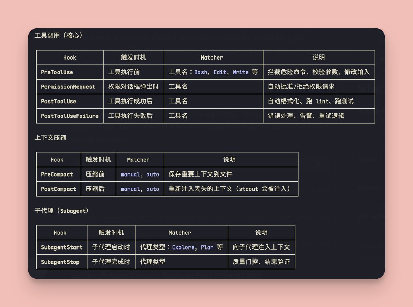
Task: Click 错误处理、告警、重试逻辑 description
Action: coord(306,116)
